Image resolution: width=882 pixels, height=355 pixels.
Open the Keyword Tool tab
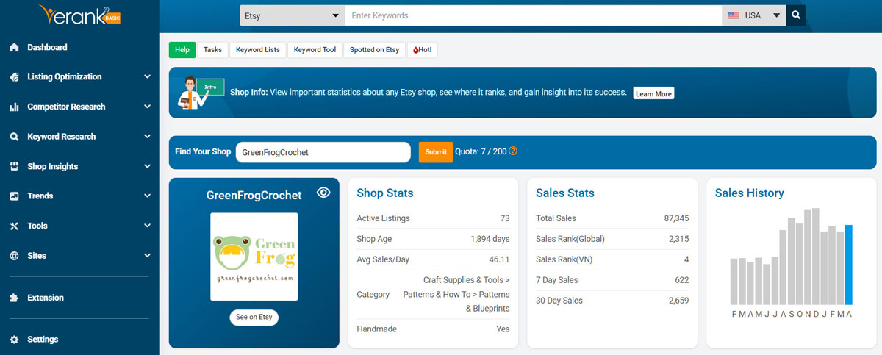[x=315, y=50]
